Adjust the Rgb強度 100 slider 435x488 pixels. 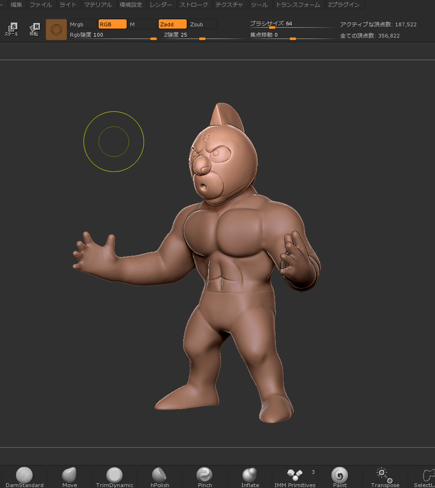[113, 36]
